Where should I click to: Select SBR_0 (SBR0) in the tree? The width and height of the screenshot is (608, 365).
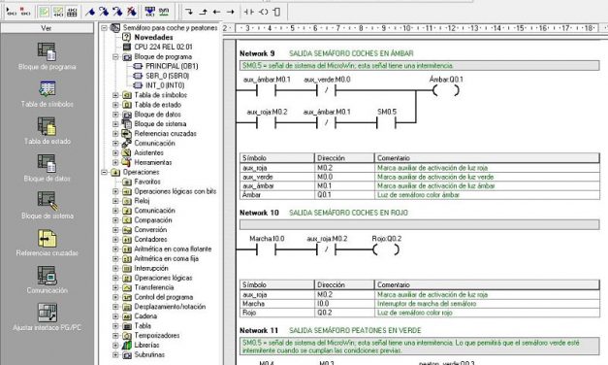(168, 76)
